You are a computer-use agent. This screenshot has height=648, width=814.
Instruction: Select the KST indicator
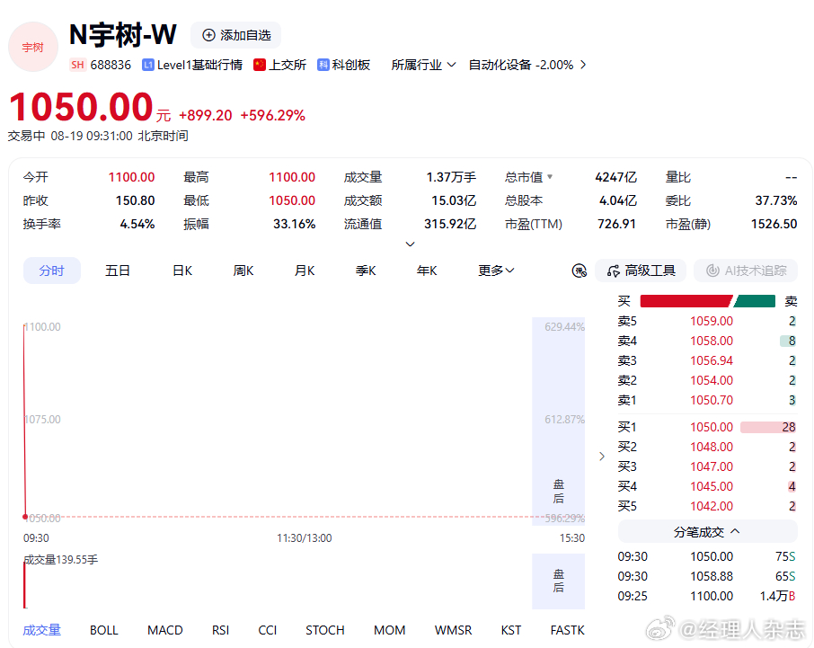[511, 630]
